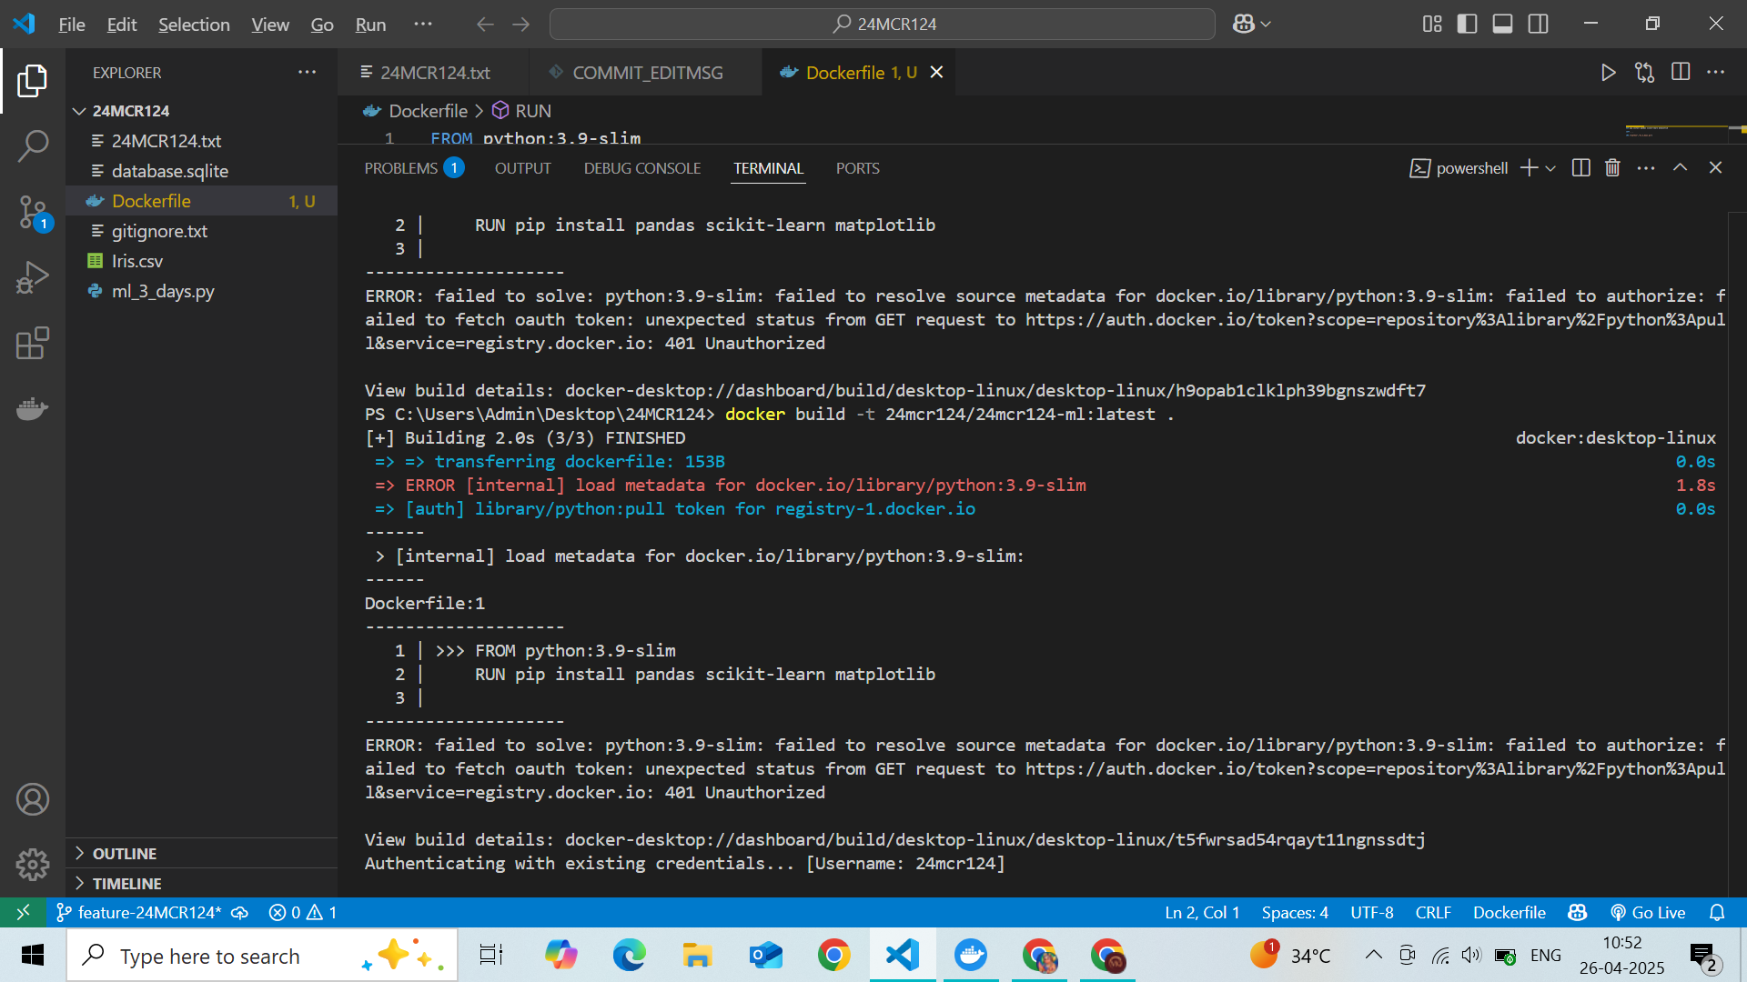
Task: Open the Explorer view in activity bar
Action: pyautogui.click(x=33, y=81)
